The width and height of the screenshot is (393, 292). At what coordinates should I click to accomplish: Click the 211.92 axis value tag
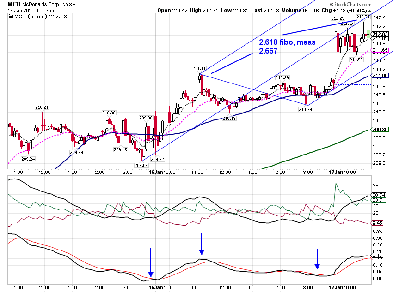click(380, 38)
